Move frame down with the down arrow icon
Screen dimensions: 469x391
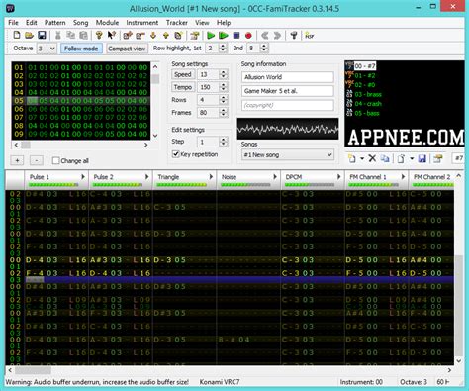click(153, 35)
